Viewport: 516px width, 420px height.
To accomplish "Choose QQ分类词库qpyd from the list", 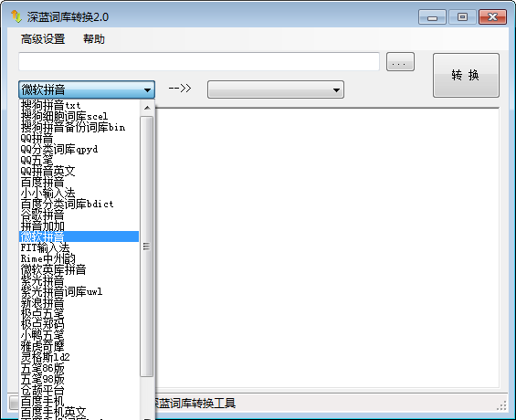I will [79, 149].
